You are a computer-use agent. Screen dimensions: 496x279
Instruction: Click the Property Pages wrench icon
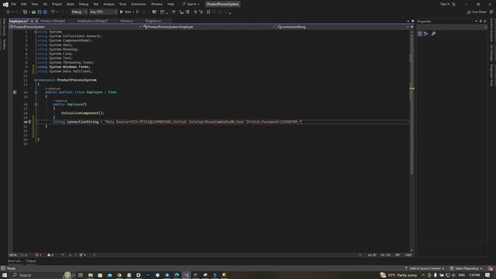pos(433,33)
